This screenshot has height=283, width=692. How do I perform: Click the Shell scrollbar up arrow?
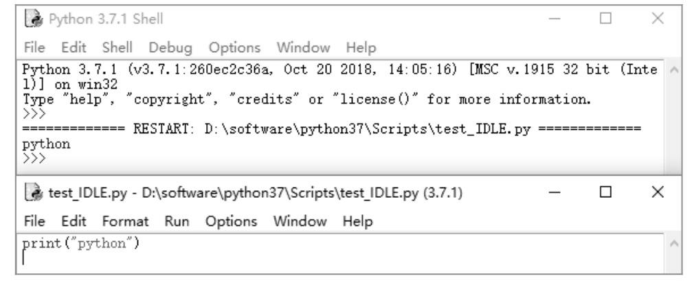tap(673, 69)
